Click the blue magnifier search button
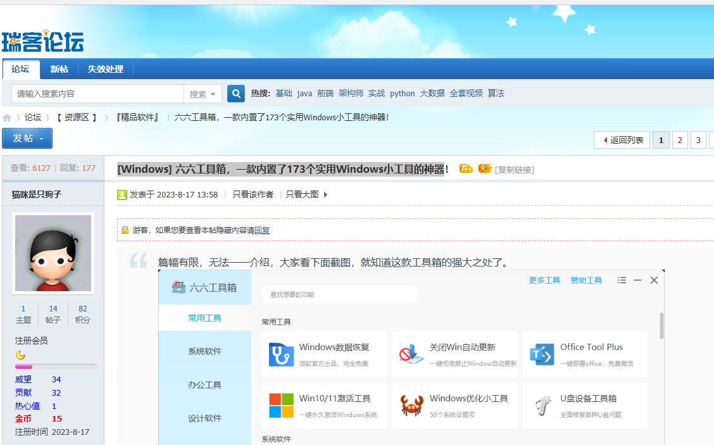The image size is (714, 445). pos(236,94)
